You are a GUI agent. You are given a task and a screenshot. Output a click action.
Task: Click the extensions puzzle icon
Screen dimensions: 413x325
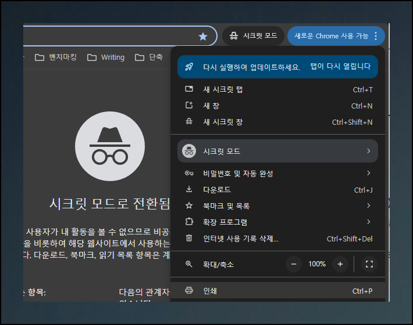189,222
